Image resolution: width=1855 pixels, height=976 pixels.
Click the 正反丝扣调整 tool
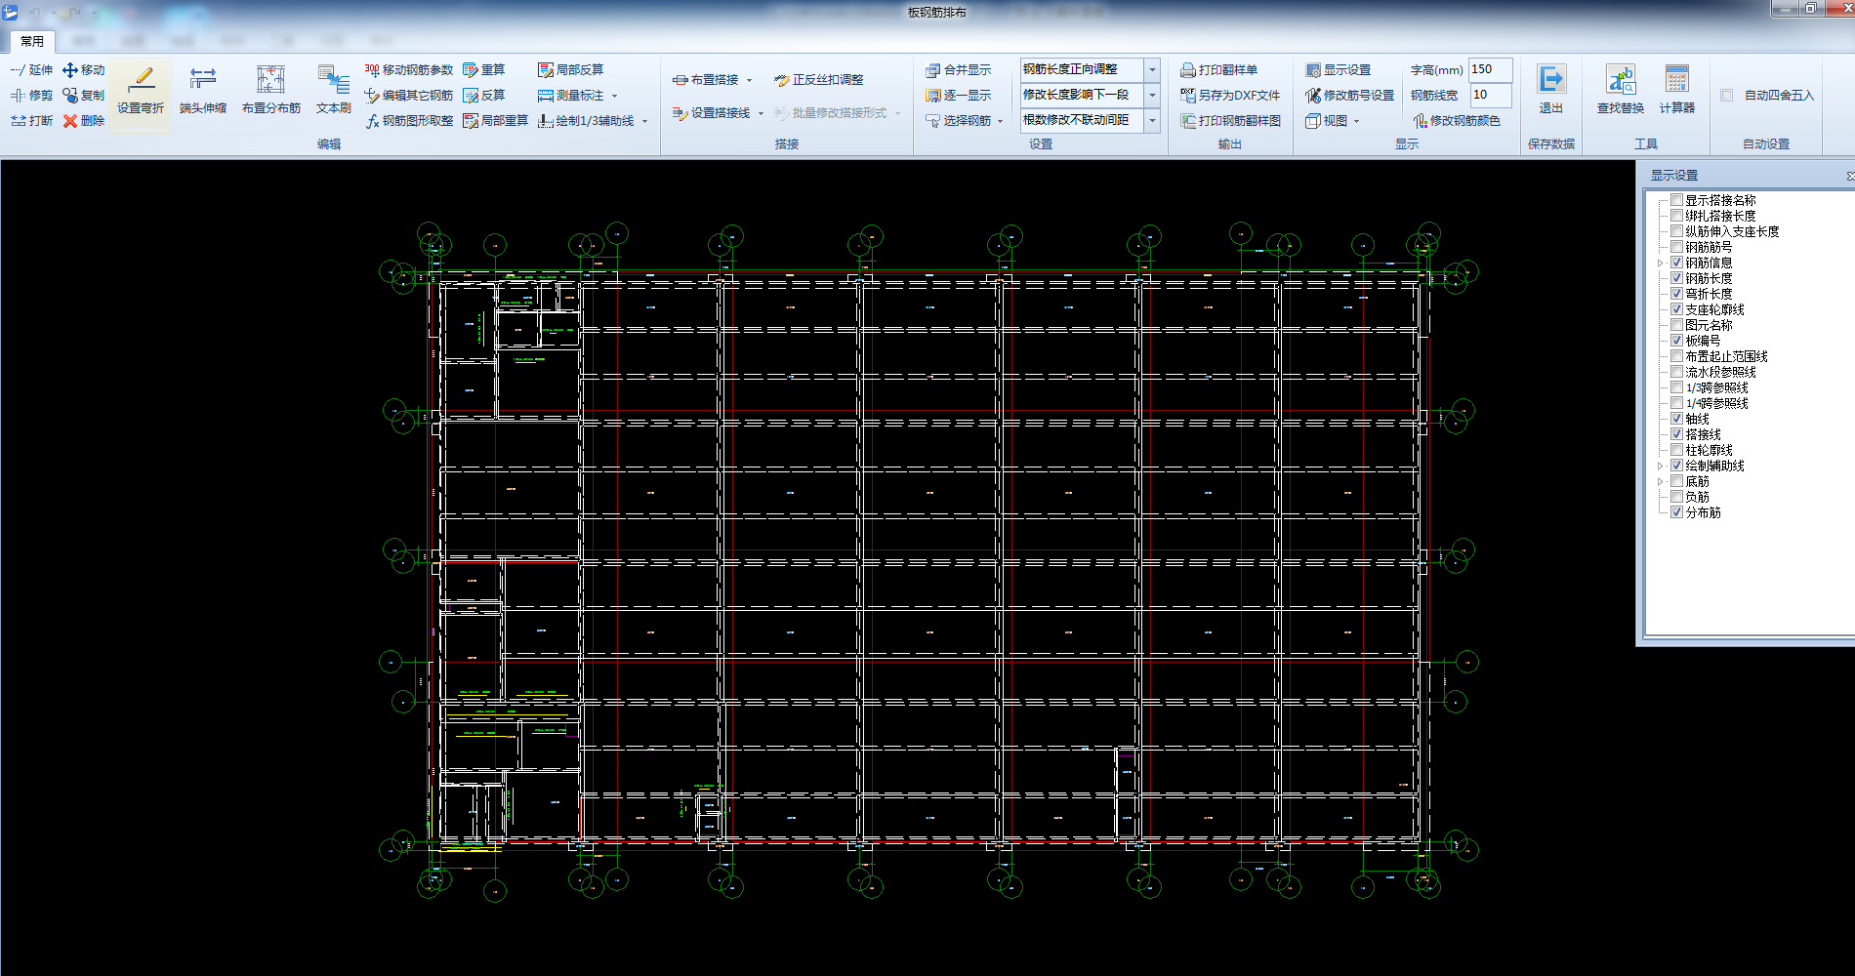pos(819,80)
